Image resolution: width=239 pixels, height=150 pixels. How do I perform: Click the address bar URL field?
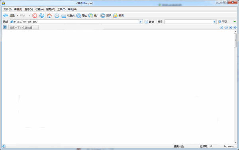click(76, 22)
